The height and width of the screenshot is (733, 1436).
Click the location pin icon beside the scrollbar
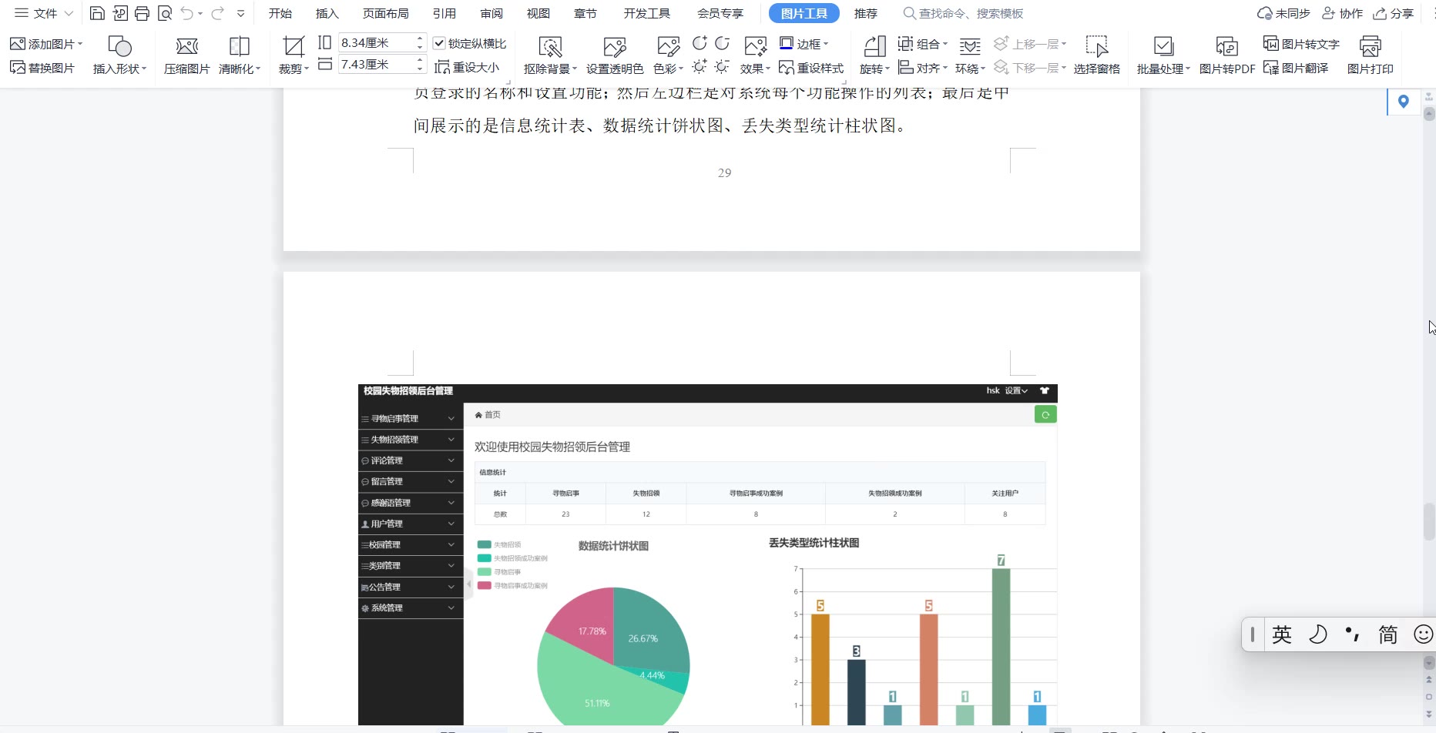point(1404,102)
